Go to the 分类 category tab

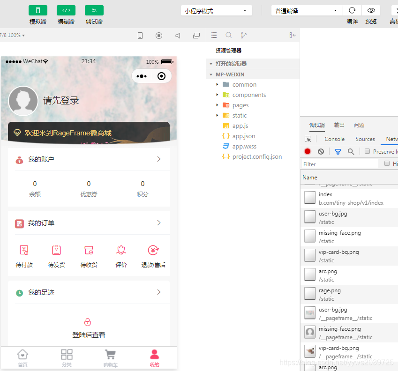(67, 358)
